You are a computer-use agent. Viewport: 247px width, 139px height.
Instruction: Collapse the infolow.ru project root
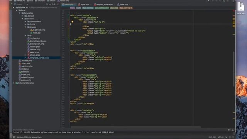coord(14,7)
